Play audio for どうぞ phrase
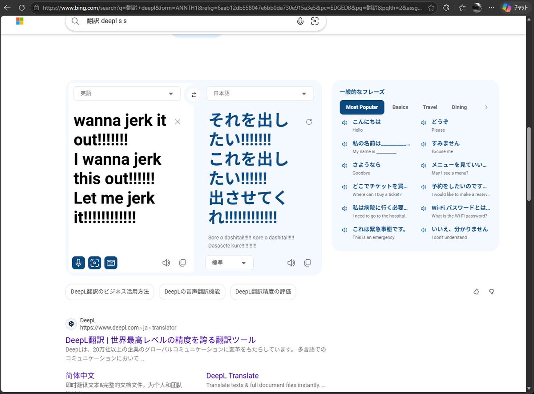 click(423, 123)
